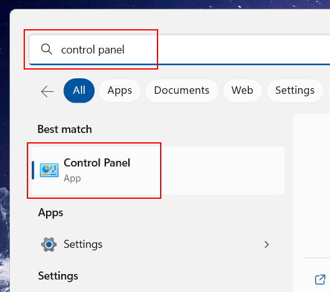This screenshot has width=330, height=292.
Task: Click the 'Best match' heading
Action: click(x=65, y=129)
